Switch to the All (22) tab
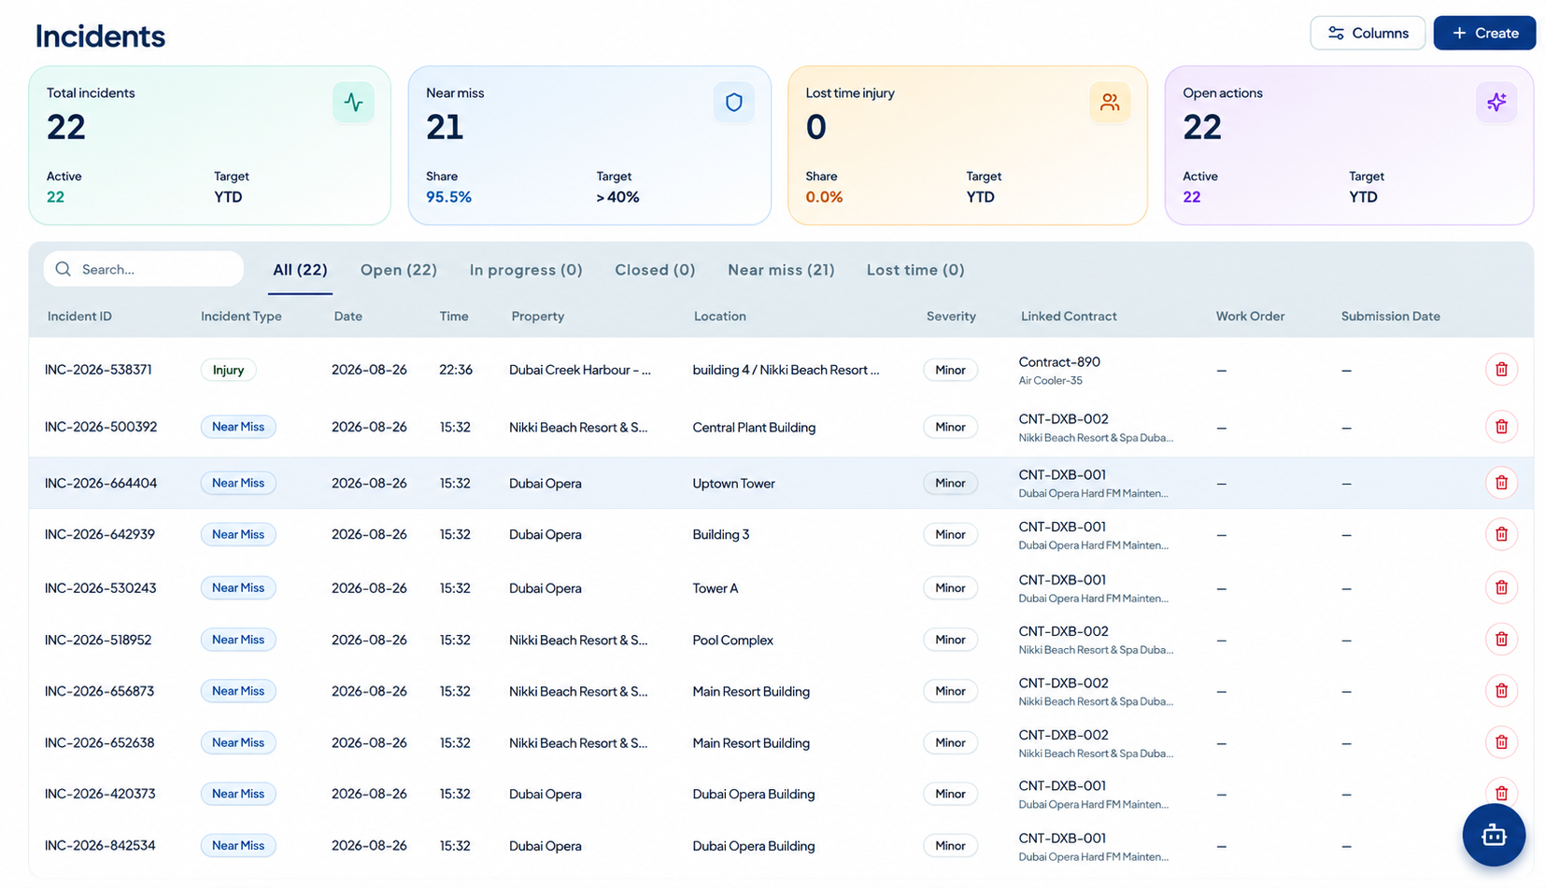Image resolution: width=1545 pixels, height=888 pixels. [300, 270]
